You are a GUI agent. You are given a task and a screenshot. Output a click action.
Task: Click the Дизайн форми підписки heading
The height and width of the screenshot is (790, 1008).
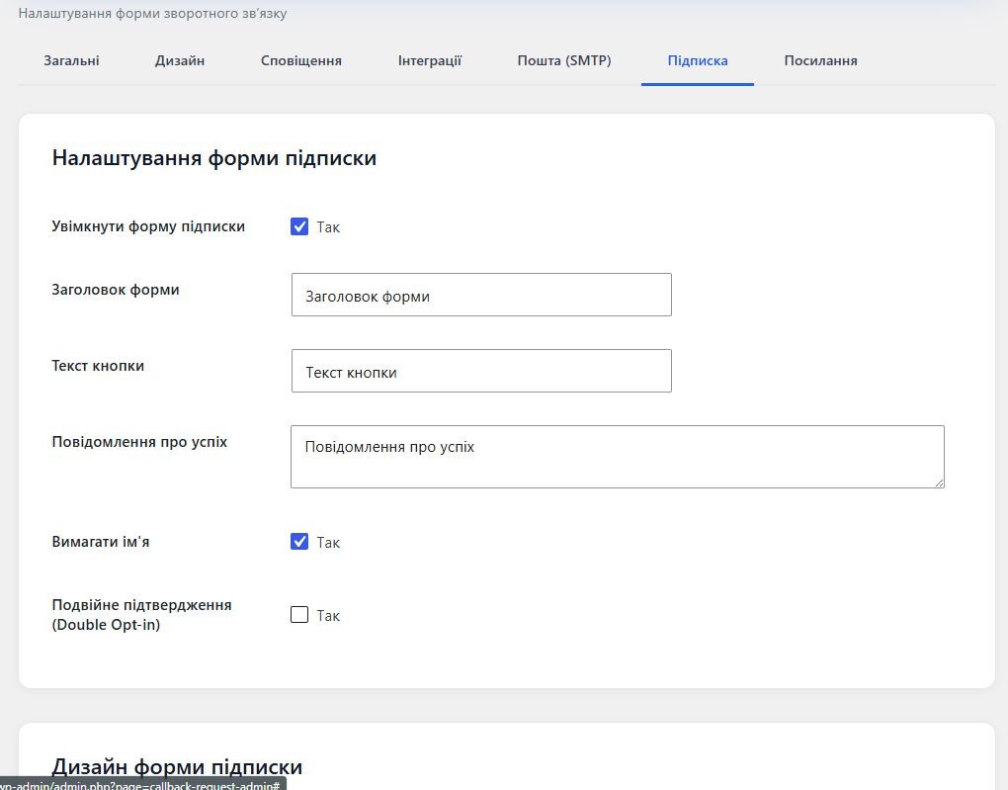[177, 767]
